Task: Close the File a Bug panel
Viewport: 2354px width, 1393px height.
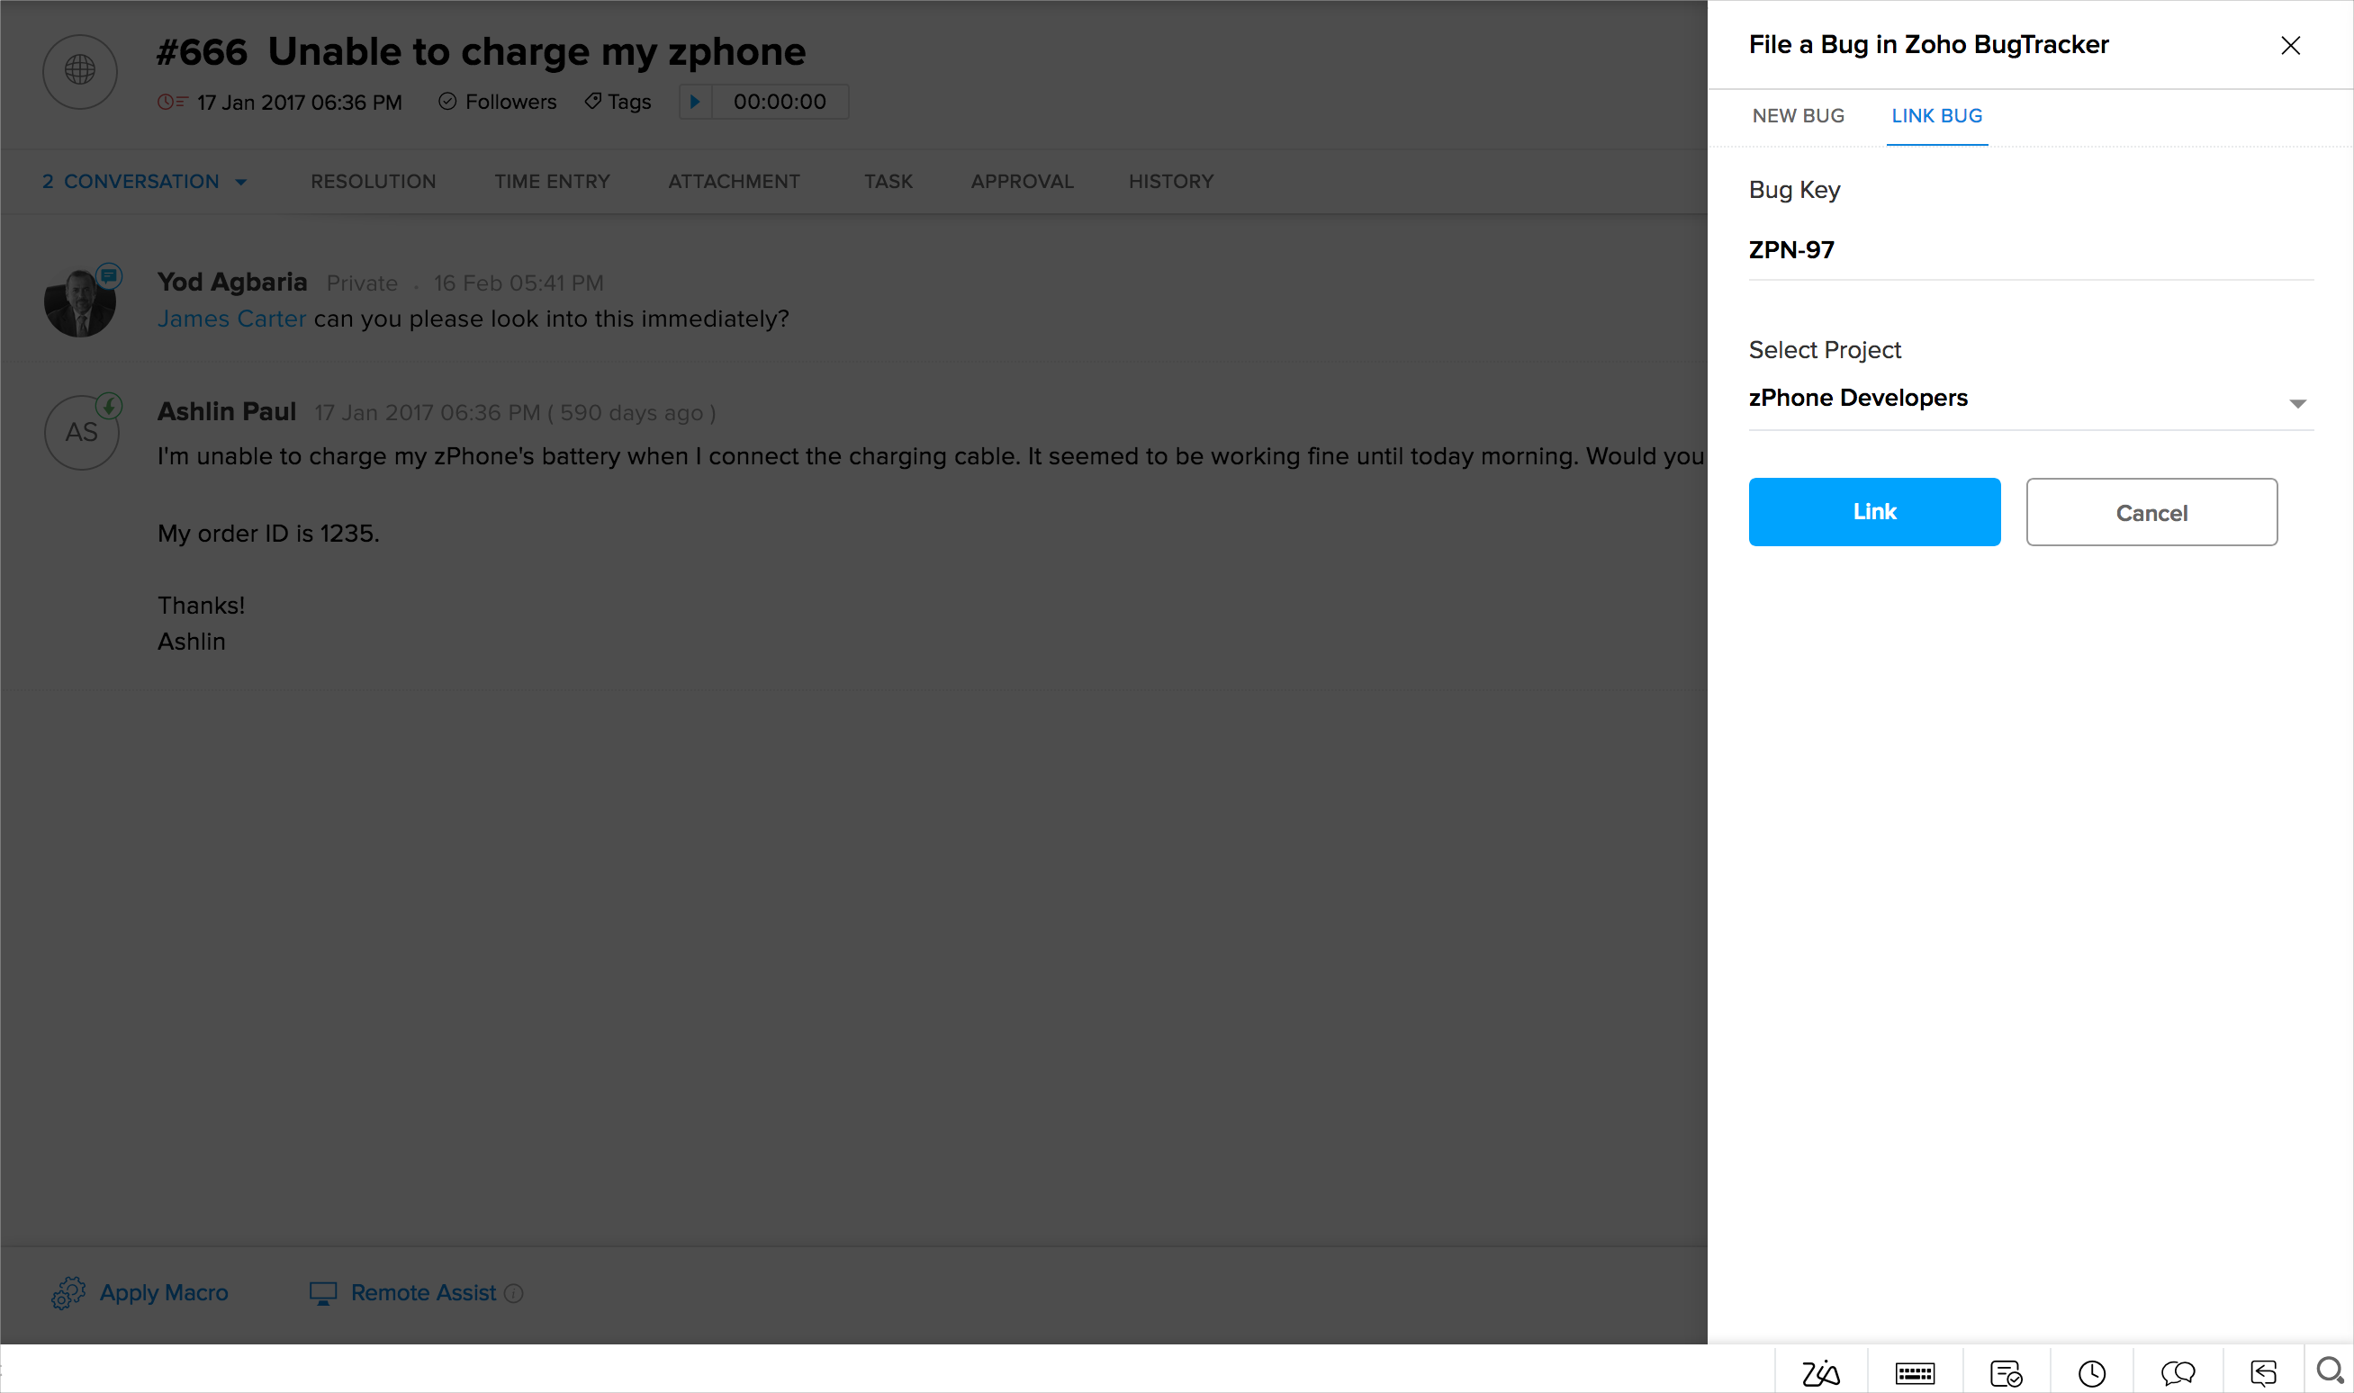Action: 2289,45
